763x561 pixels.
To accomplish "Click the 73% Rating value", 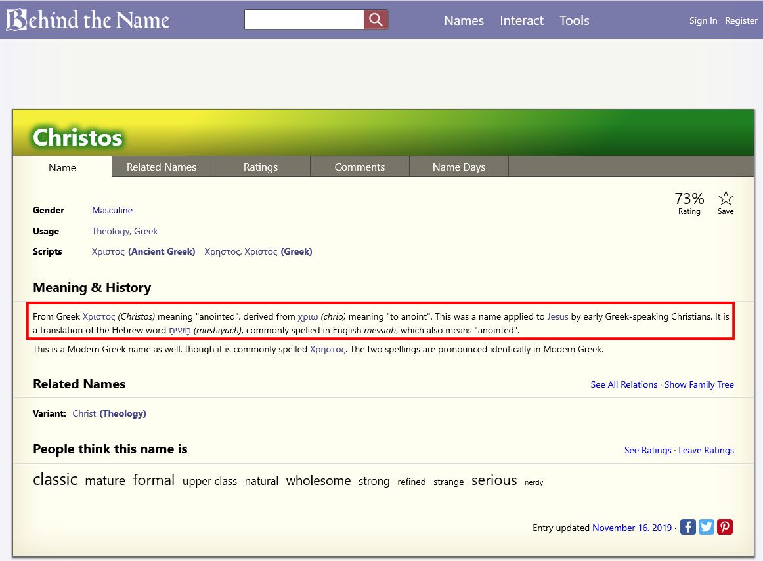I will 689,198.
